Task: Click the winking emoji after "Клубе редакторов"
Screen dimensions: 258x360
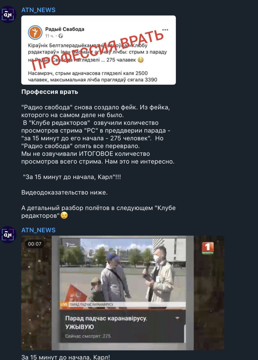Action: (x=64, y=215)
